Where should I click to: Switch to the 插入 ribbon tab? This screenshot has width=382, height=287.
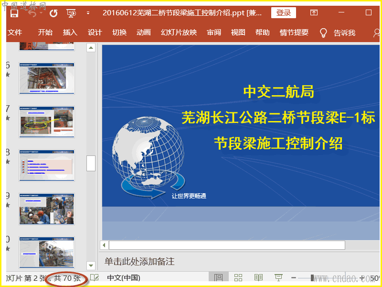[x=70, y=32]
